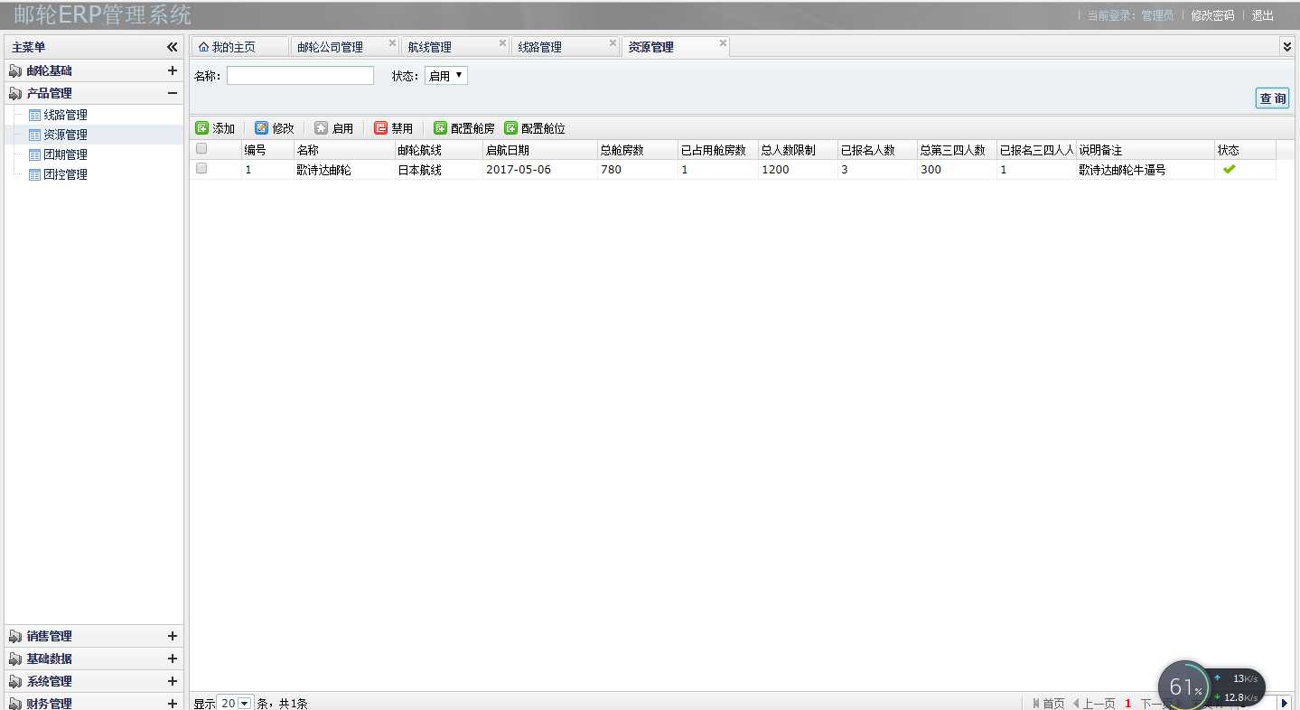Screen dimensions: 1300x710
Task: Open 团控管理 in sidebar tree
Action: tap(65, 174)
